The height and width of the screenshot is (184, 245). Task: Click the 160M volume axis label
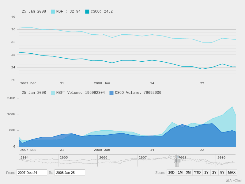pos(11,114)
